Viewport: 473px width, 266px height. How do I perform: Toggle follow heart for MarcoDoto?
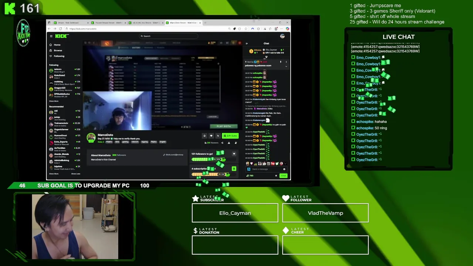click(211, 136)
